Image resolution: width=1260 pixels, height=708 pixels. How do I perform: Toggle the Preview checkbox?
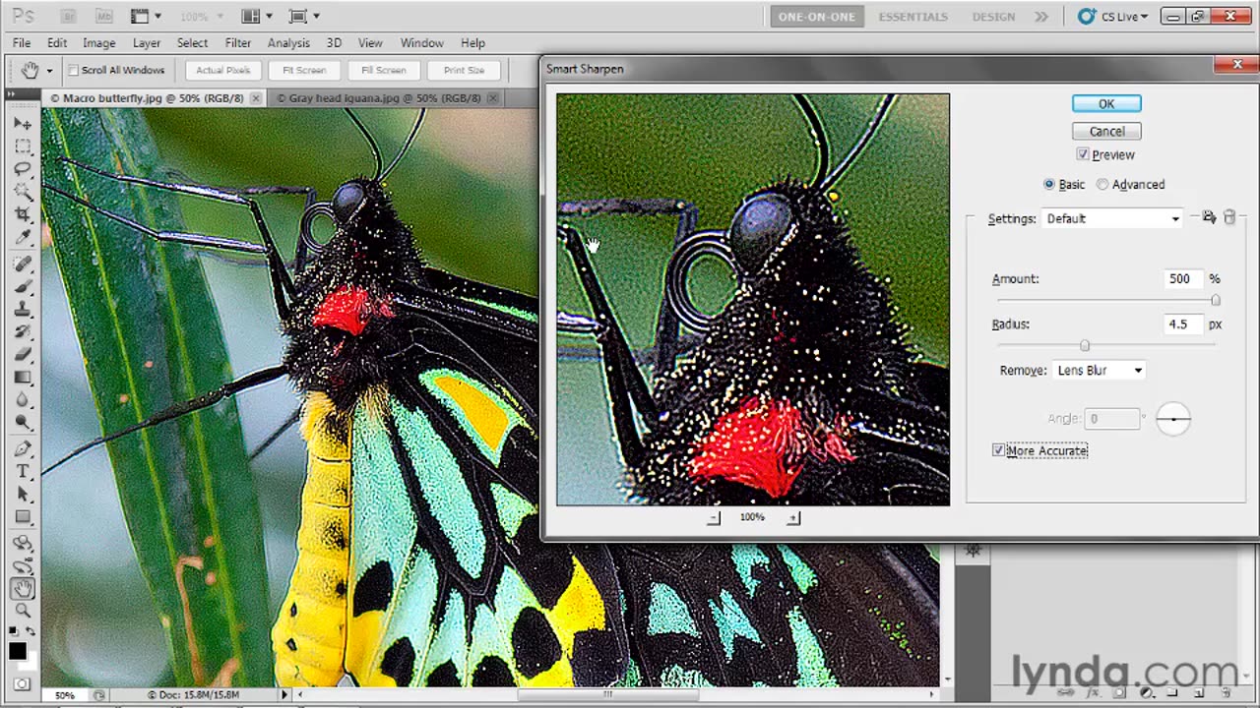[1083, 154]
